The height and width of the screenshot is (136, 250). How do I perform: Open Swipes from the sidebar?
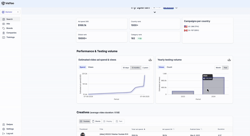tap(10, 124)
